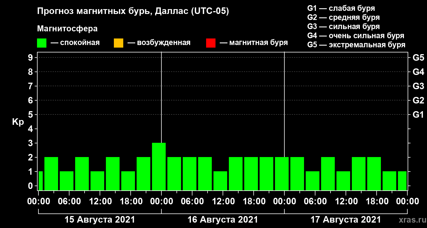Select the chart title 'Прогноз магнитных бурь, Даллас (UTC-05)'

(x=133, y=12)
